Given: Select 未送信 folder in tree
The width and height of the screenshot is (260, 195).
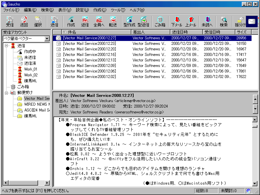Looking at the screenshot, I should point(30,58).
